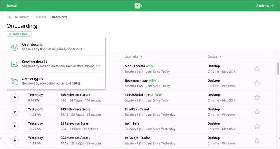Favorite the Moh - Loretta session star
The width and height of the screenshot is (280, 149).
(257, 69)
